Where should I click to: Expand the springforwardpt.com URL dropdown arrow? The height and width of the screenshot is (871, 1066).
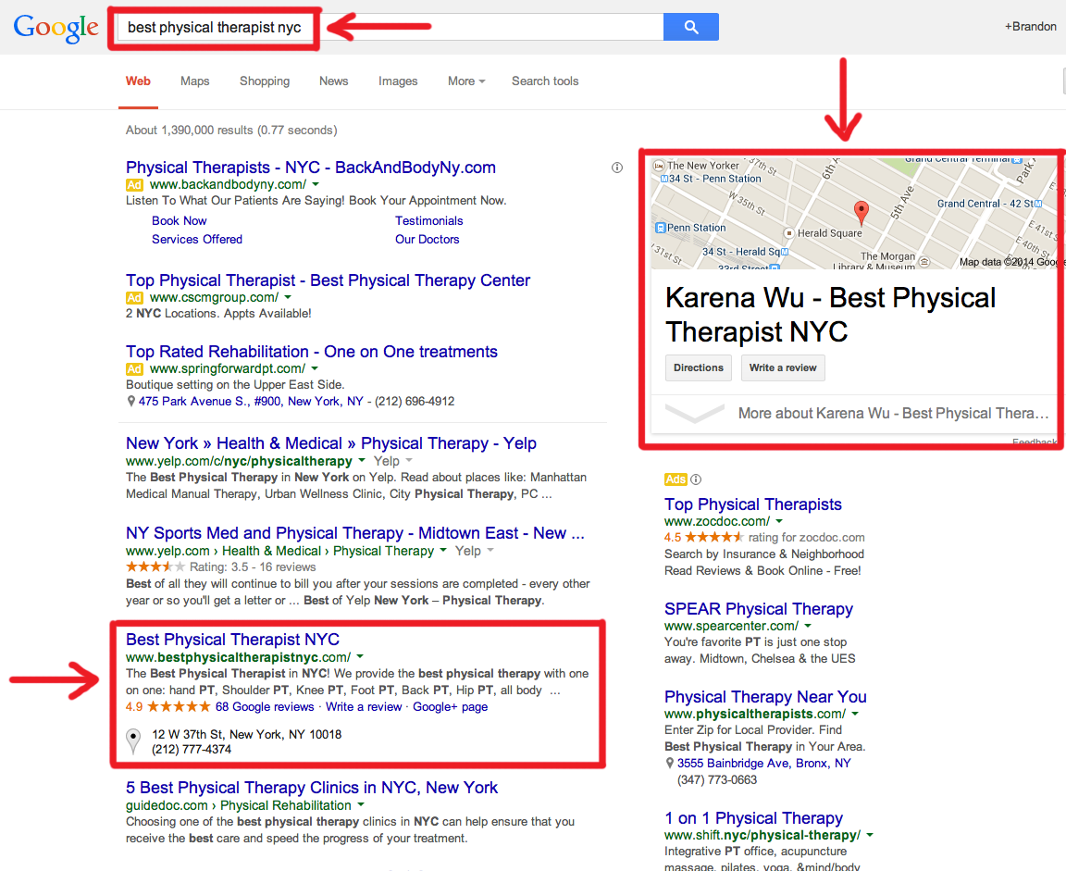click(314, 368)
